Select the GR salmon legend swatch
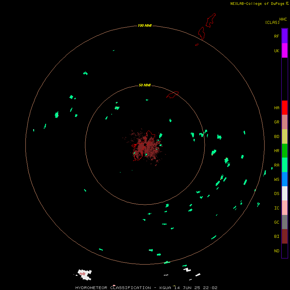 (285, 122)
